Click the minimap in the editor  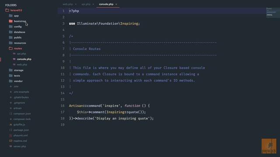(273, 13)
